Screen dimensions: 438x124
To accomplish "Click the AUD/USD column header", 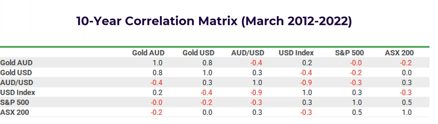I will pos(247,53).
